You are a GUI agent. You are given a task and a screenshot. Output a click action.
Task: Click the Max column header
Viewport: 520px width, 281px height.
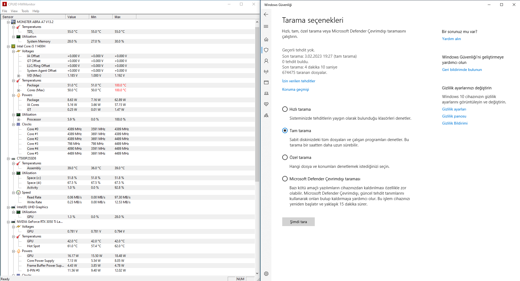pos(124,17)
